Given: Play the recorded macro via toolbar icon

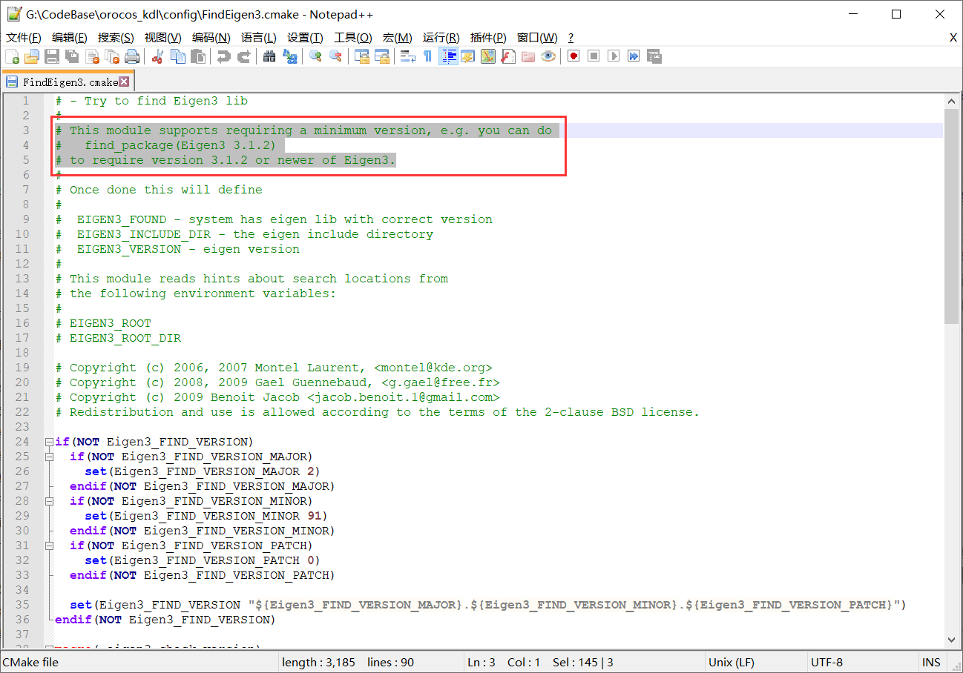Looking at the screenshot, I should pyautogui.click(x=615, y=56).
